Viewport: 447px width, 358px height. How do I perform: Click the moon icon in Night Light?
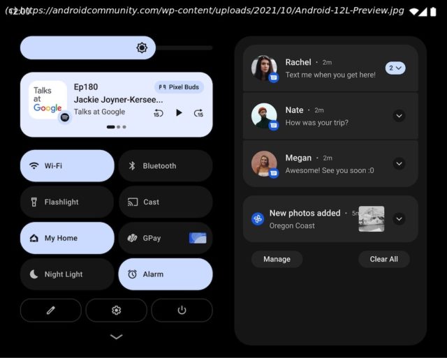click(x=34, y=274)
